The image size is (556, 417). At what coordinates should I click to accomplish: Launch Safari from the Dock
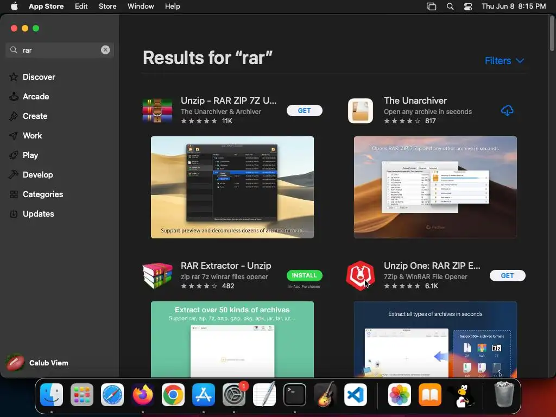(x=112, y=395)
